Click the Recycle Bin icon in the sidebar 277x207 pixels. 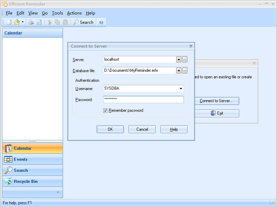[x=8, y=181]
